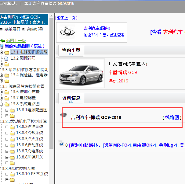
Task: Expand 13.8.2发动机电子控制系统 node
Action: (7, 116)
